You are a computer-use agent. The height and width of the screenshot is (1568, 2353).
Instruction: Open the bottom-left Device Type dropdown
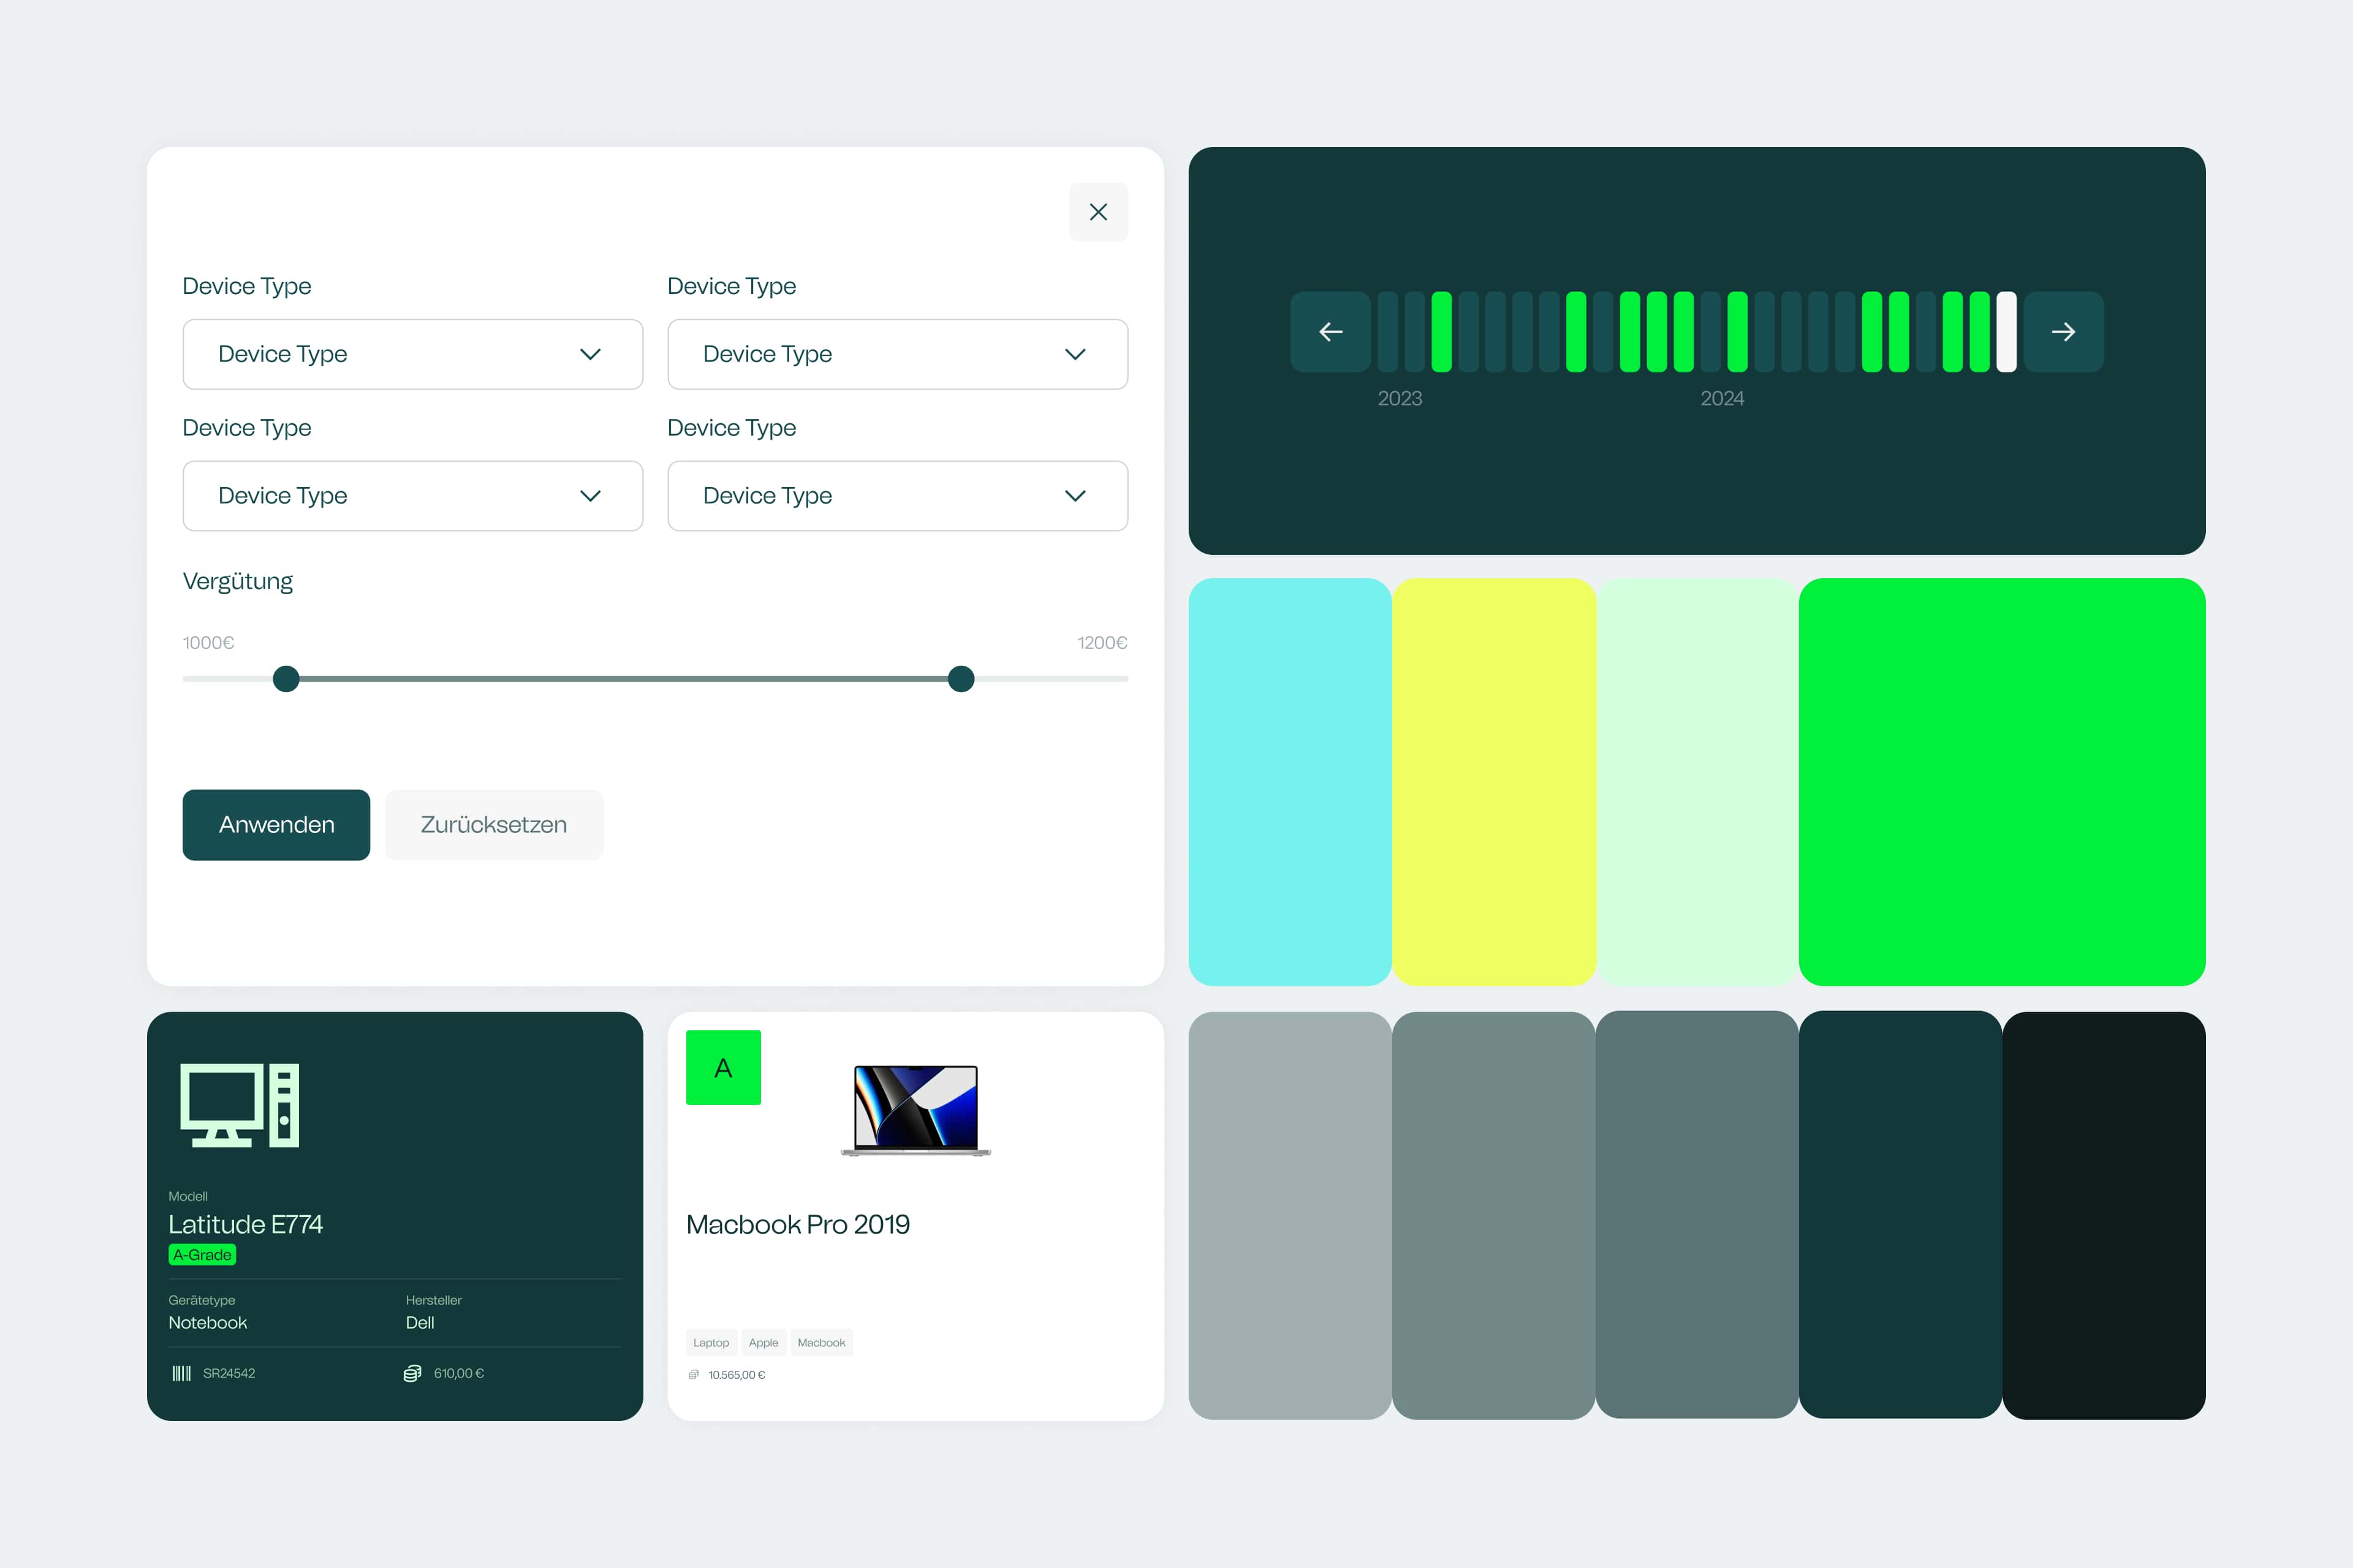click(413, 496)
